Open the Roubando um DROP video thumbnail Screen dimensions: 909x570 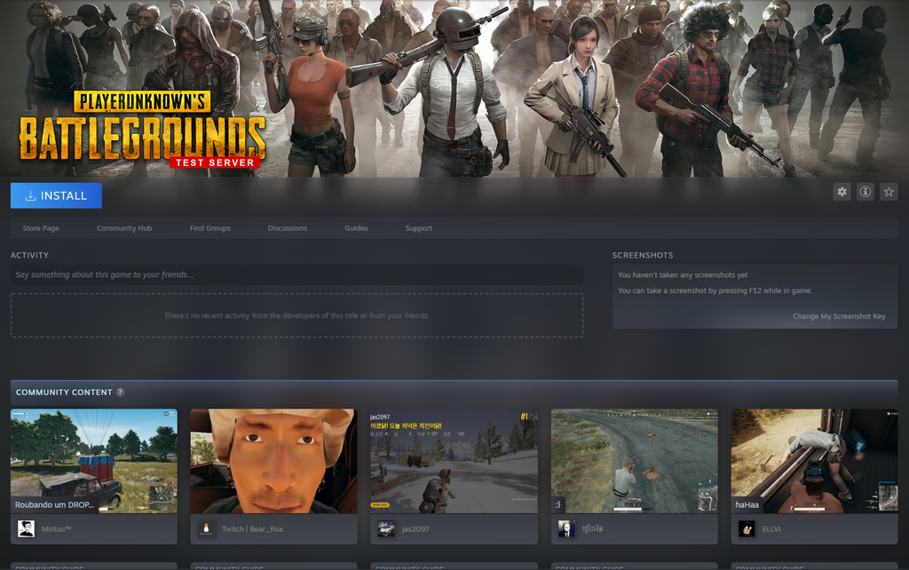tap(93, 460)
